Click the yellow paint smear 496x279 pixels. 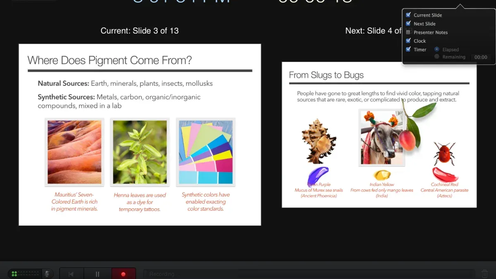(x=382, y=175)
